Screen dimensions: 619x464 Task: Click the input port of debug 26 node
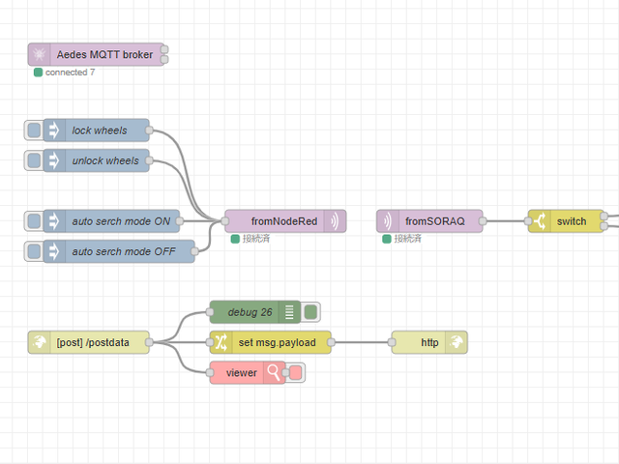210,312
